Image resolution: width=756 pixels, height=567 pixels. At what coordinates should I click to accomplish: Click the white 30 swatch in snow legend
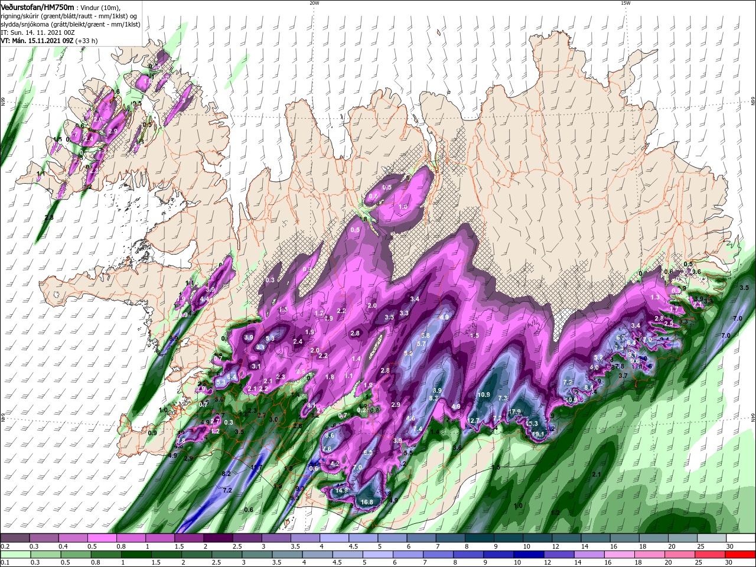[x=741, y=538]
